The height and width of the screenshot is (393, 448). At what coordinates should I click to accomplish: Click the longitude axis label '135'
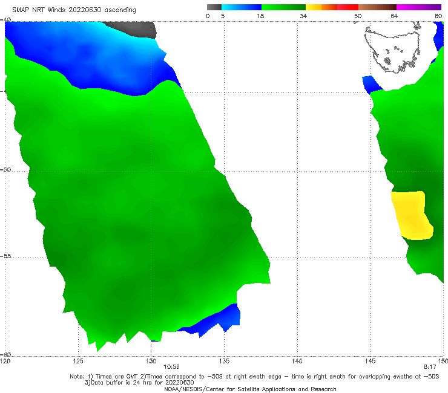click(224, 361)
